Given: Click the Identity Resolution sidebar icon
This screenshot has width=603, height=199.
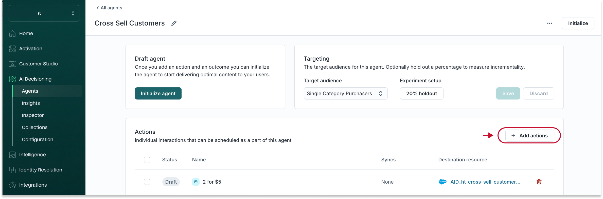Looking at the screenshot, I should 12,170.
